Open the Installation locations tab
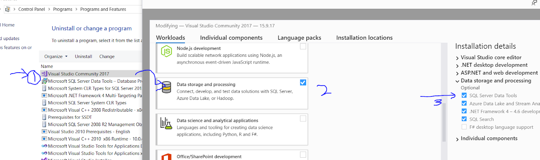The height and width of the screenshot is (160, 540). click(x=364, y=38)
